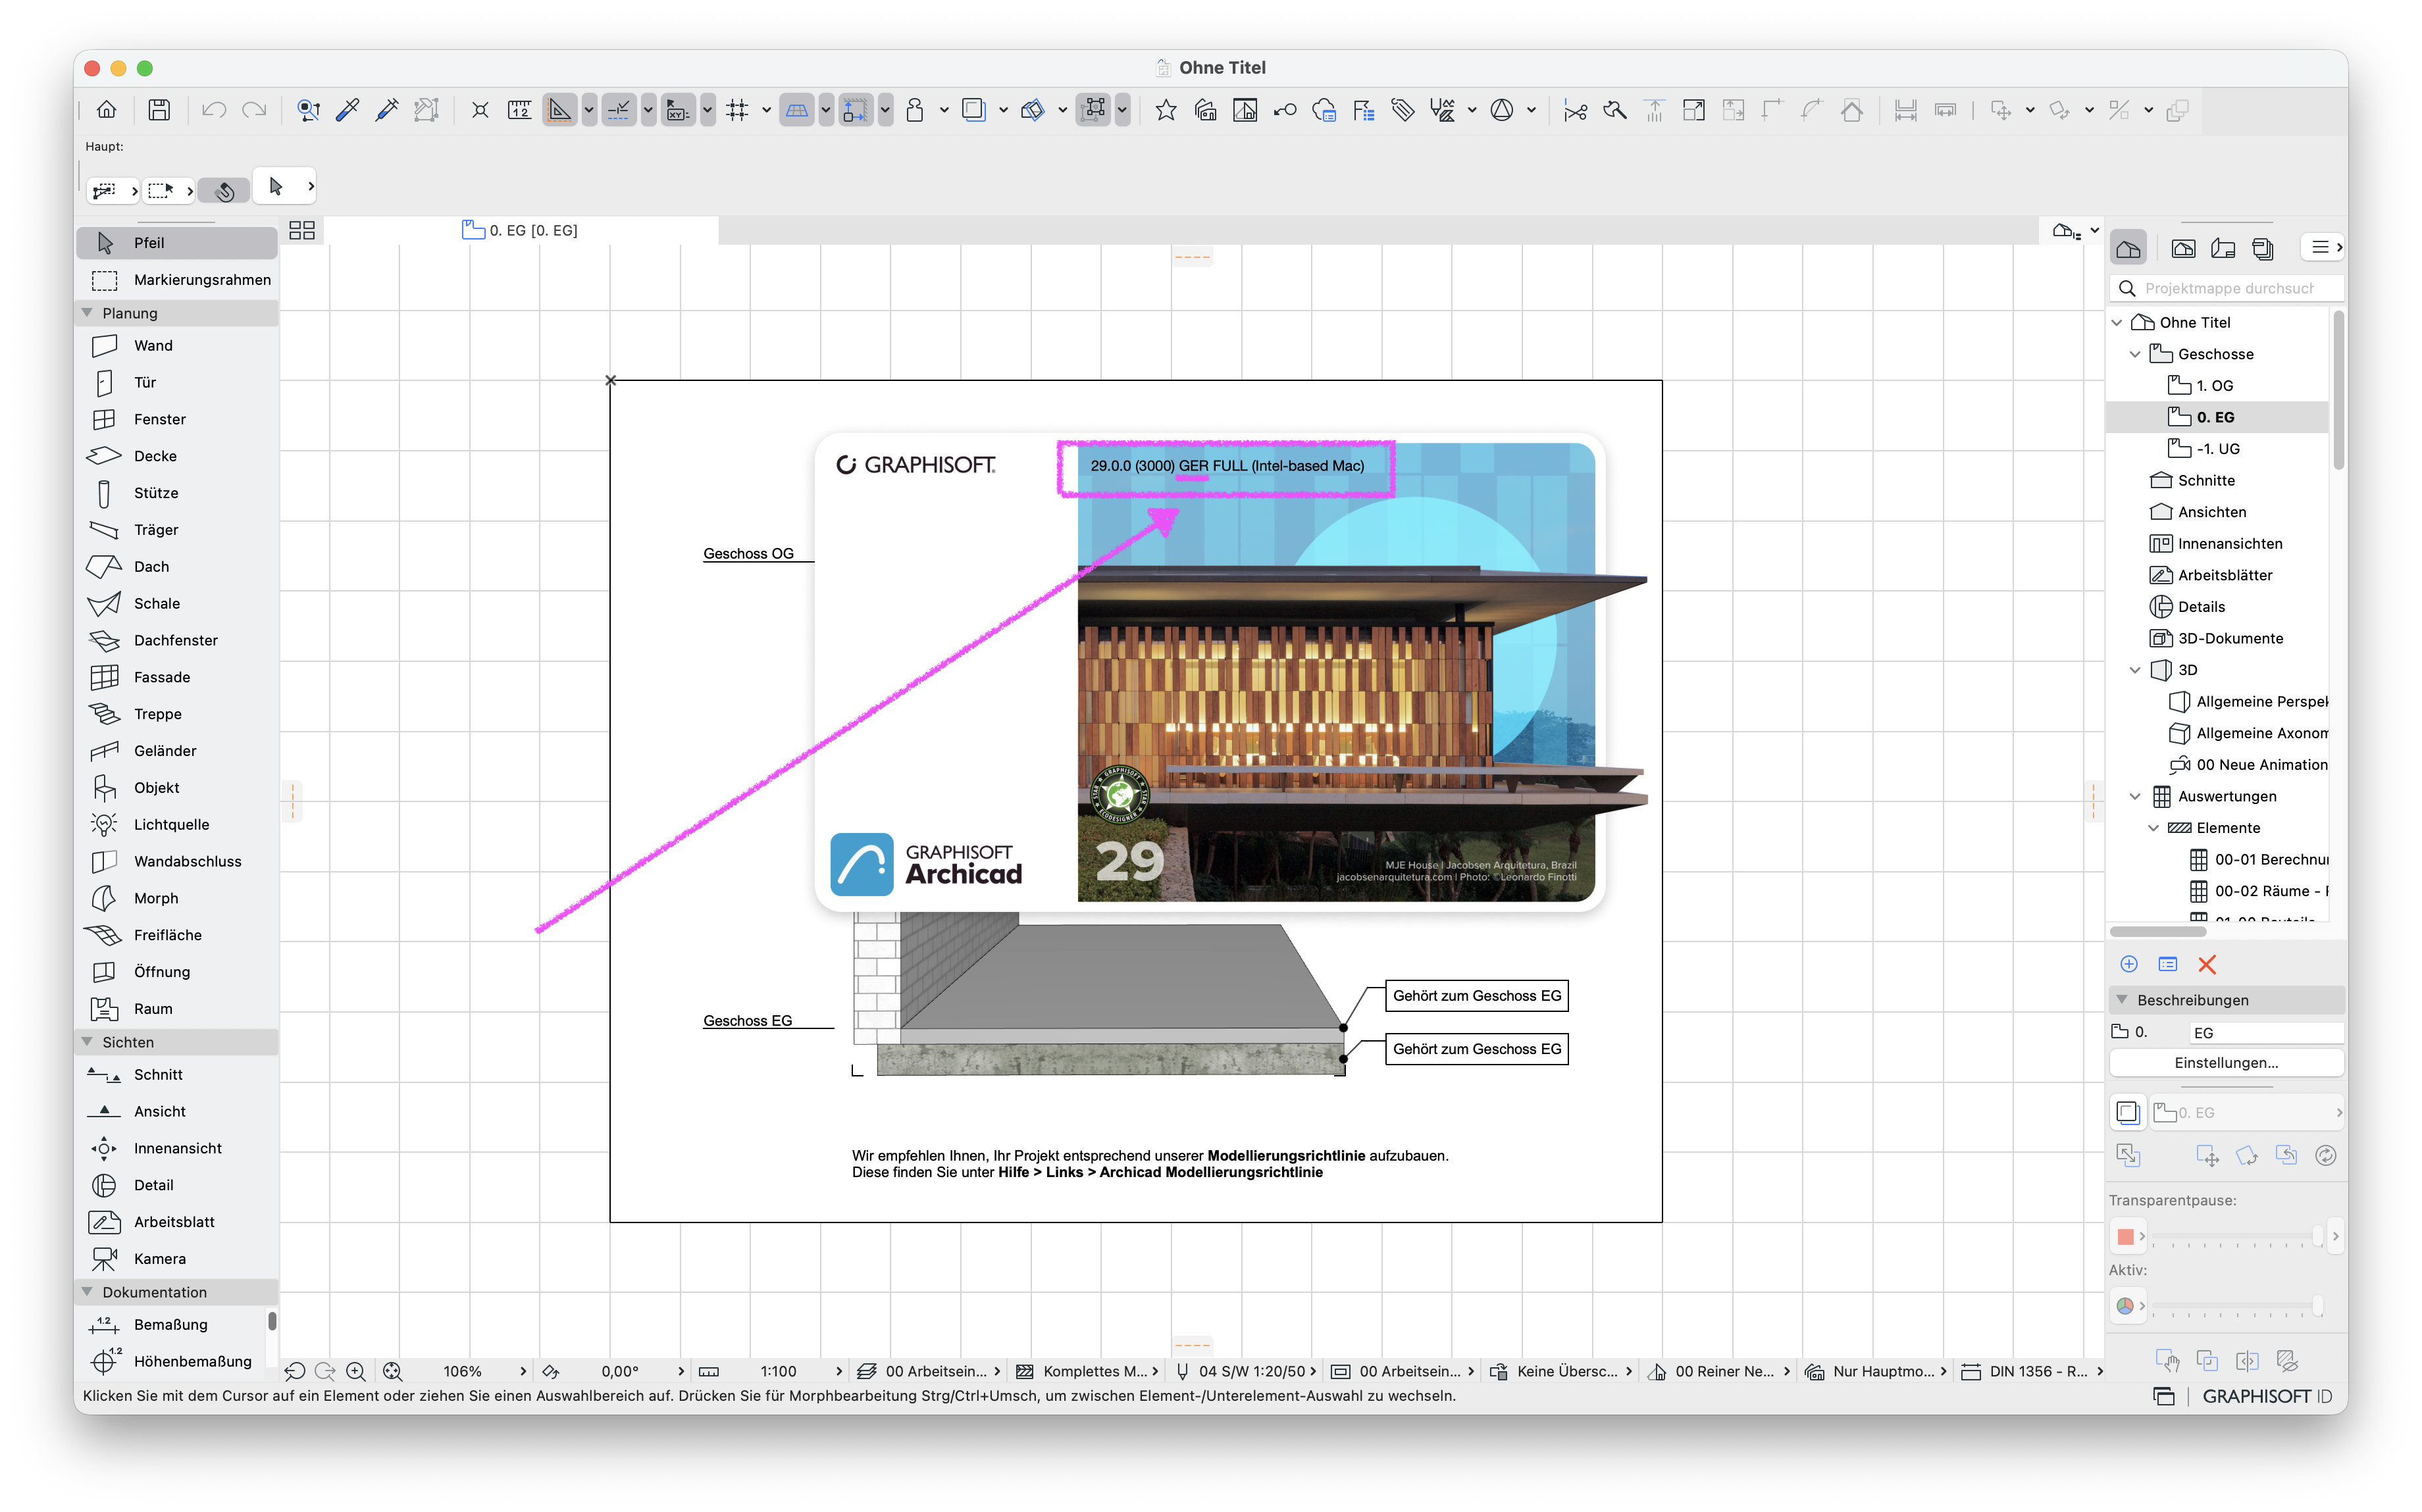Open the tab overview grid icon
Viewport: 2422px width, 1512px height.
(302, 231)
